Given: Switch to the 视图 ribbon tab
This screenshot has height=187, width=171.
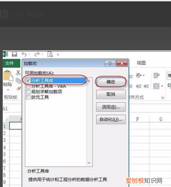Looking at the screenshot, I should 141,63.
